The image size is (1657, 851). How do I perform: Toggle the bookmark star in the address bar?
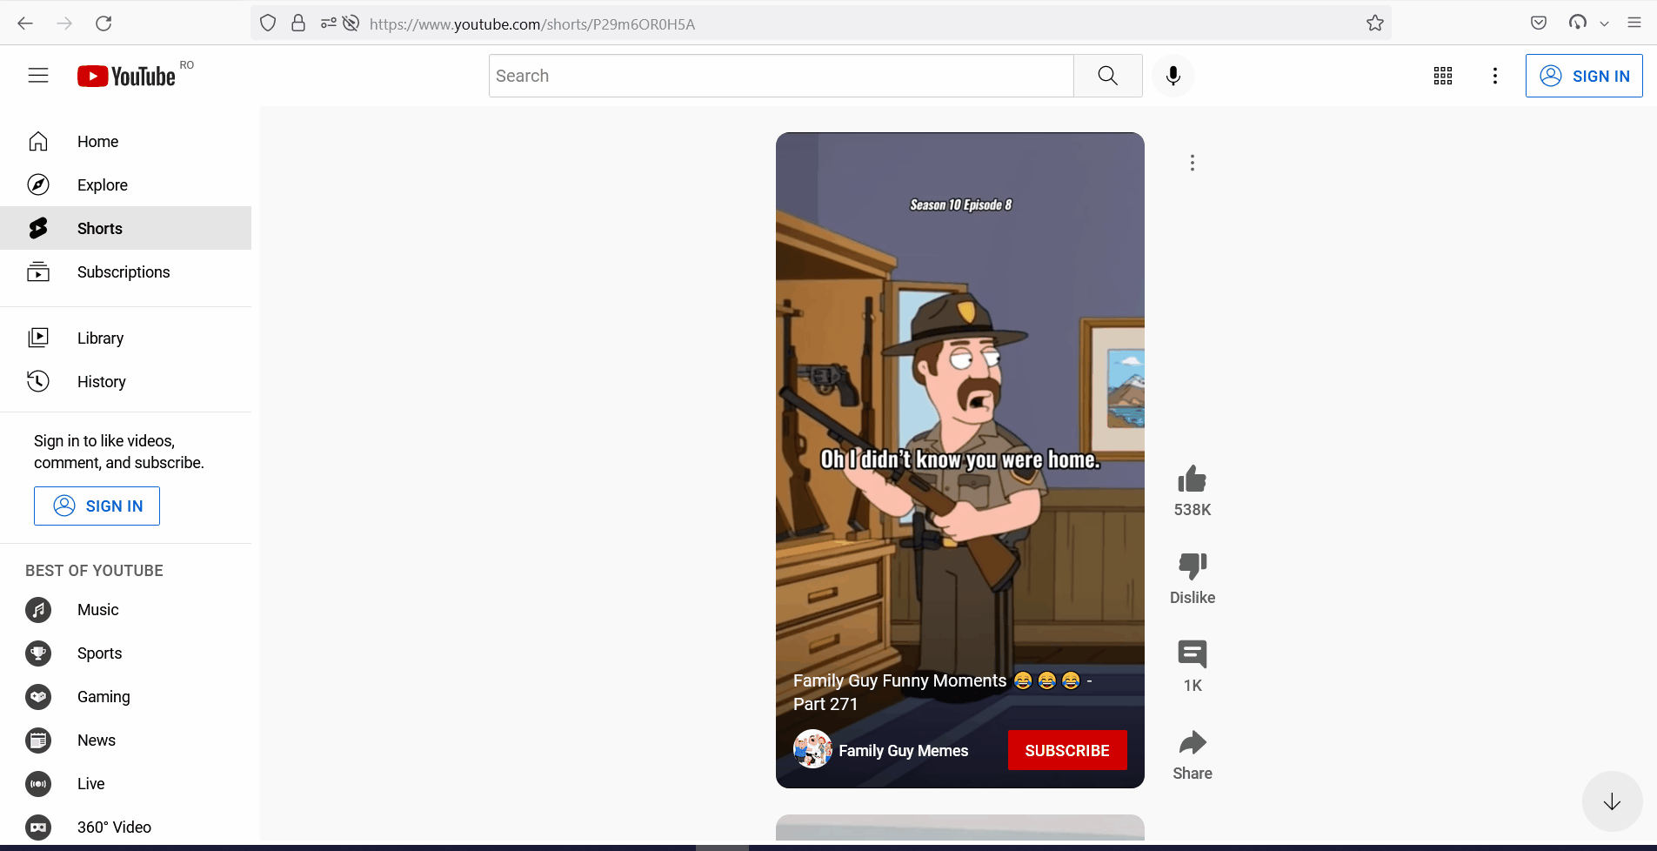click(1373, 23)
